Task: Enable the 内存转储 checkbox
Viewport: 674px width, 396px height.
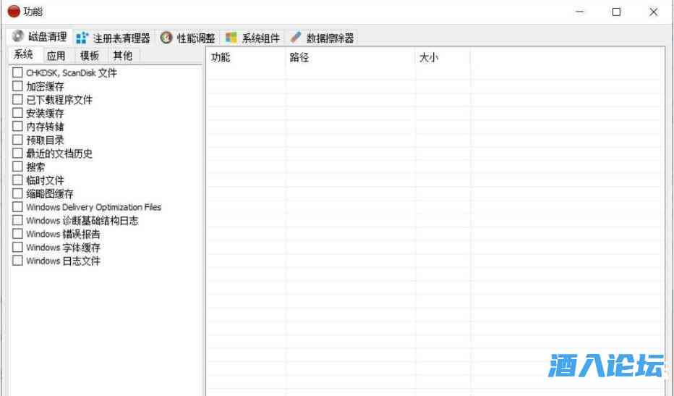Action: coord(17,126)
